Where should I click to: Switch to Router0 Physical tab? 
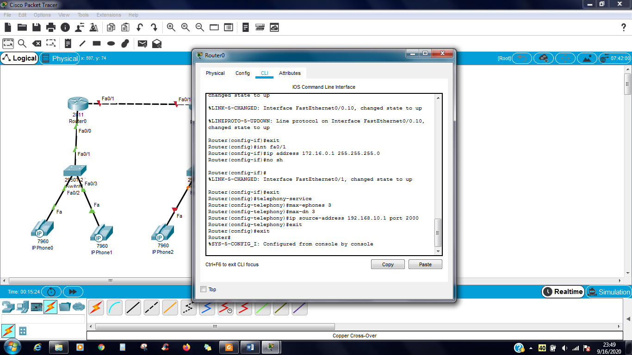[215, 73]
